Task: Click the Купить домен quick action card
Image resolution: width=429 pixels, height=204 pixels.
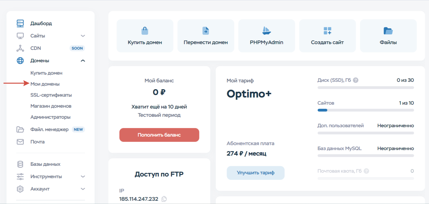Action: point(145,36)
